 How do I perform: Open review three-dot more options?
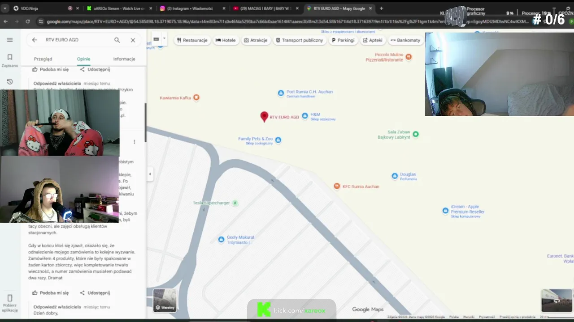pos(134,142)
